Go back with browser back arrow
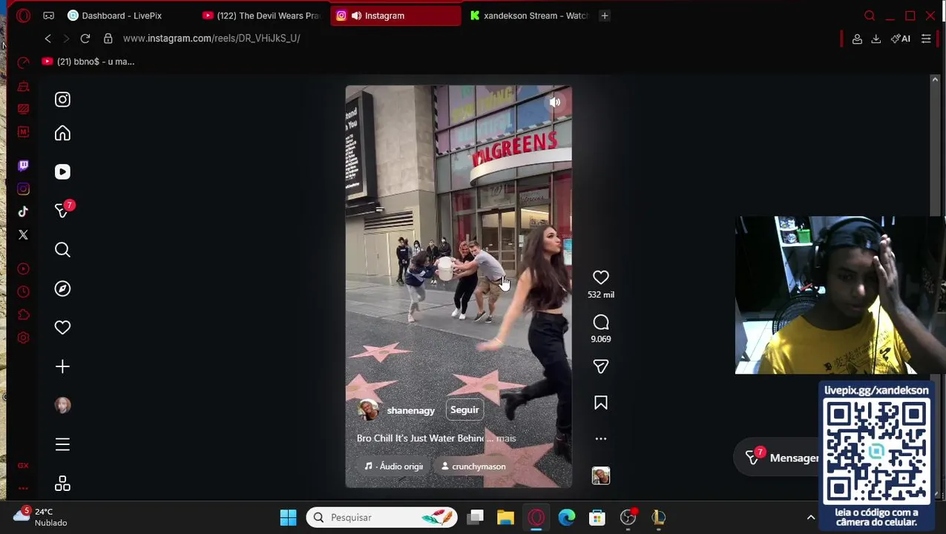 [x=48, y=39]
